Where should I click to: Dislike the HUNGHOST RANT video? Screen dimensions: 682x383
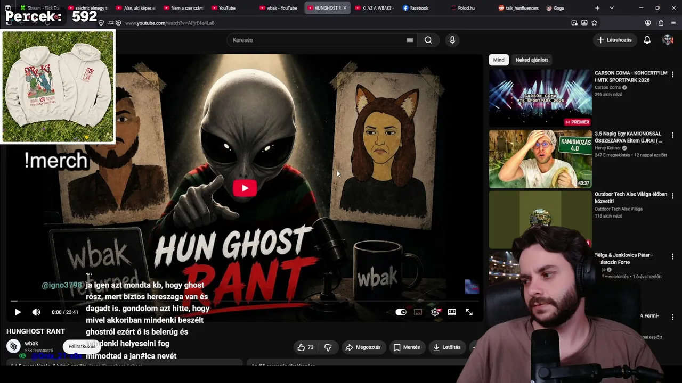(x=328, y=347)
